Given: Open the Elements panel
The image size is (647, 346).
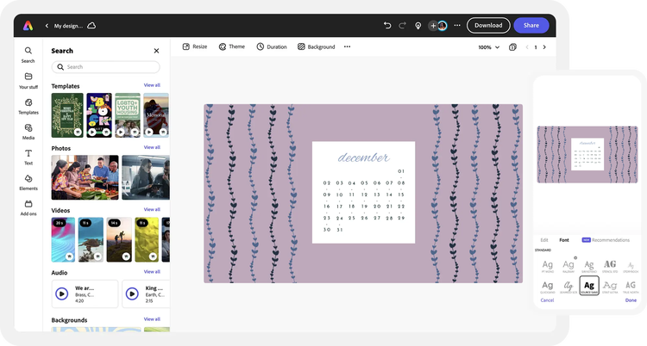Looking at the screenshot, I should (28, 182).
